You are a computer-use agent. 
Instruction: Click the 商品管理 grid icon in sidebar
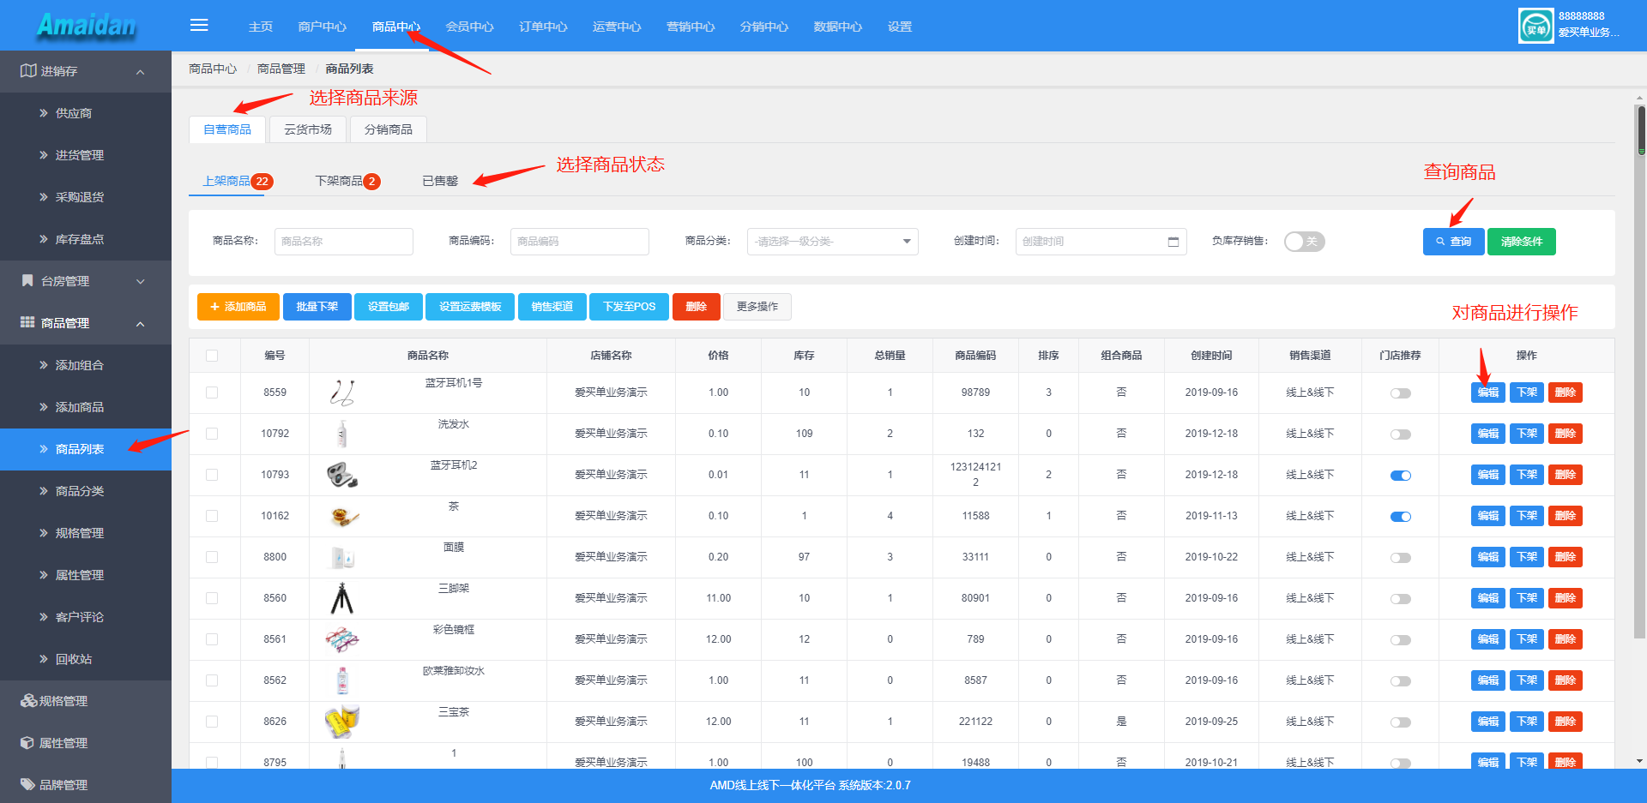(x=27, y=323)
